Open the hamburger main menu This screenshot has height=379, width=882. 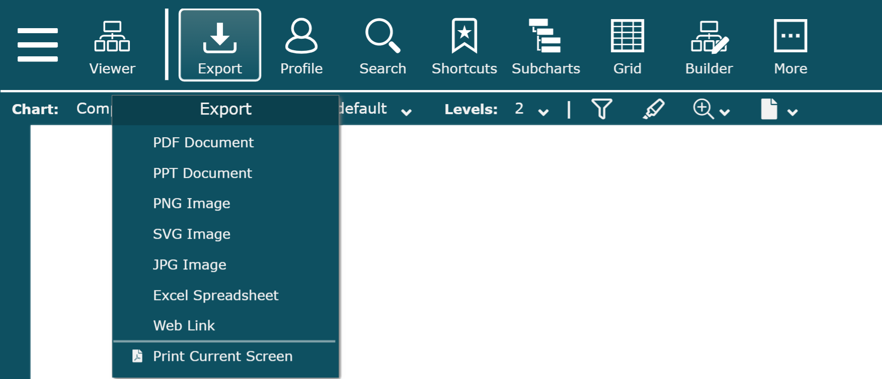coord(37,45)
